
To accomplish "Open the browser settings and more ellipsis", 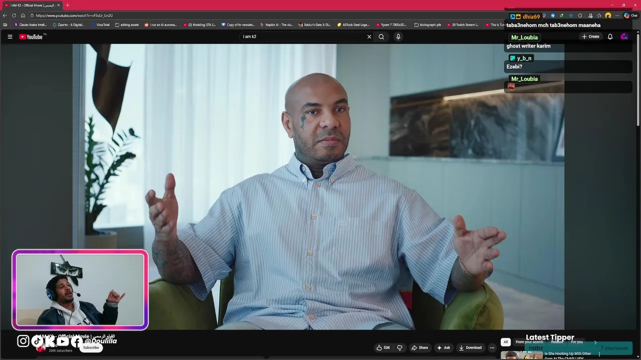I will pyautogui.click(x=617, y=15).
